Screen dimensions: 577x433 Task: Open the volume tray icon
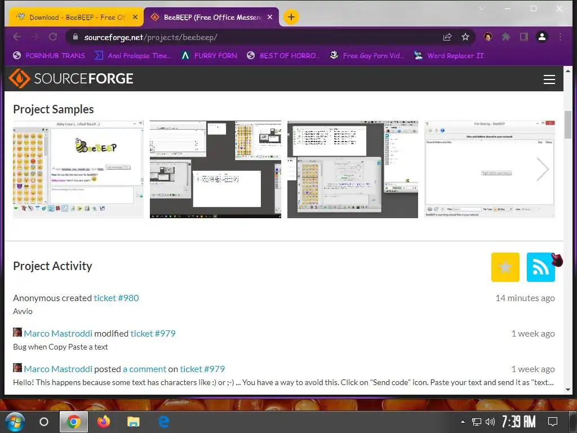490,422
